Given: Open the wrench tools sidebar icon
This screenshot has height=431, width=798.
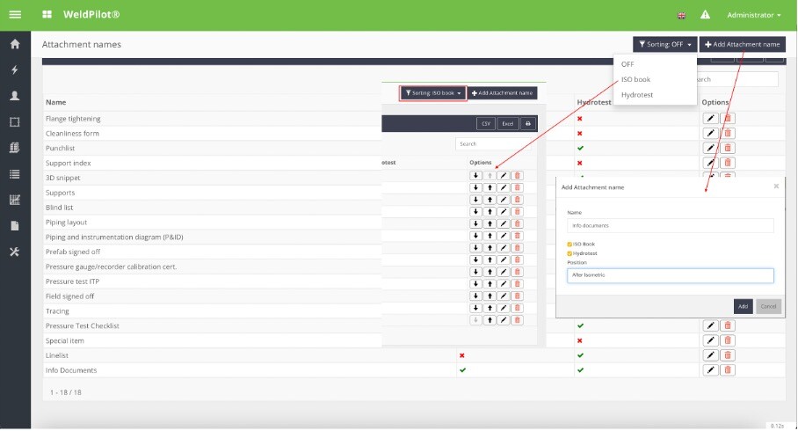Looking at the screenshot, I should (14, 252).
